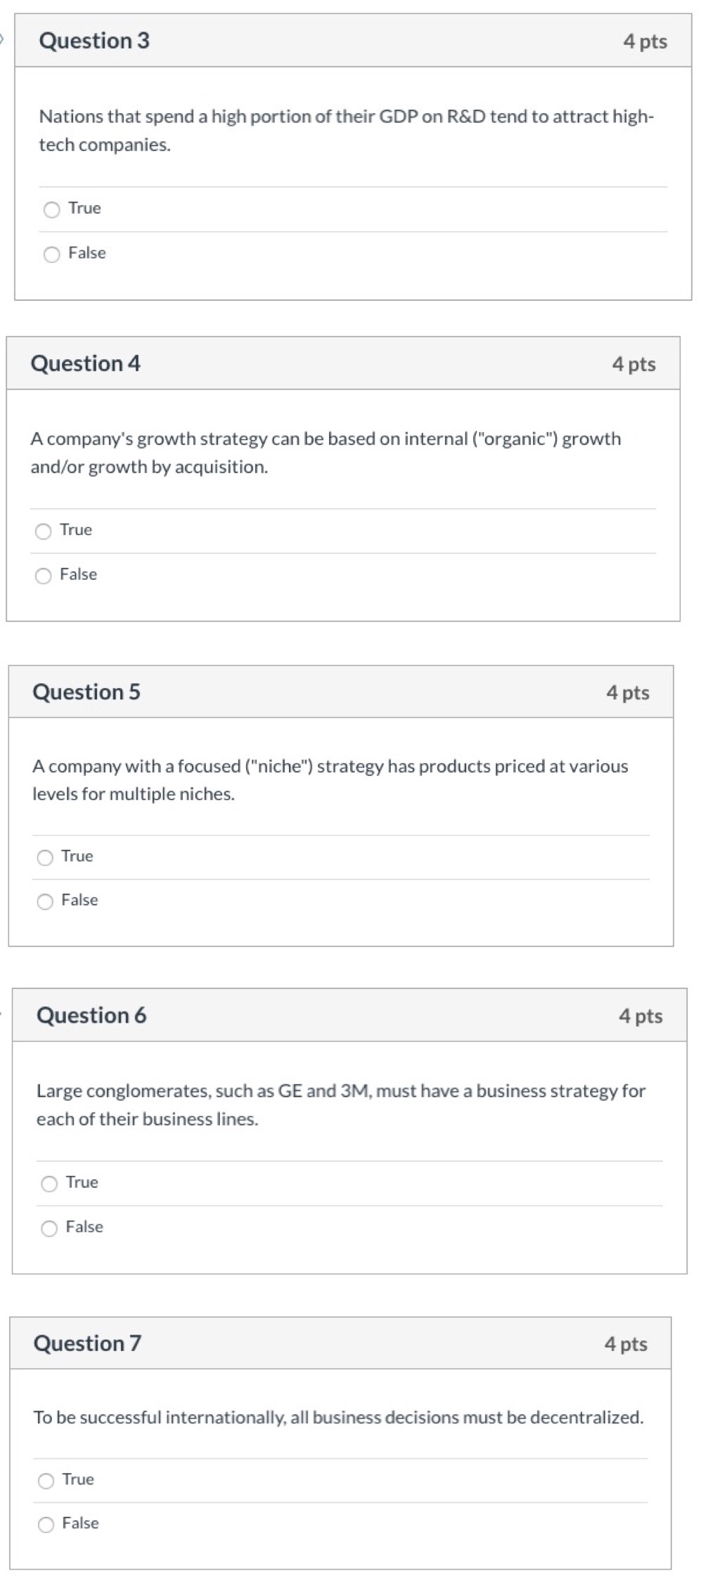703x1585 pixels.
Task: Click the Question 5 statement text
Action: coord(330,780)
